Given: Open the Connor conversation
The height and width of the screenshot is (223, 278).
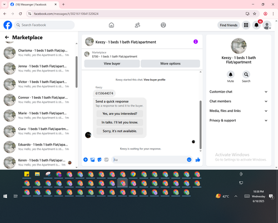Looking at the screenshot, I should pyautogui.click(x=38, y=100).
